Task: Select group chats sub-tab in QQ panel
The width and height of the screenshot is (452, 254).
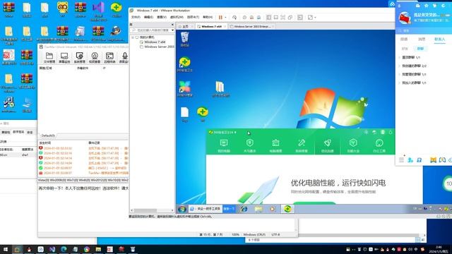Action: [x=420, y=49]
